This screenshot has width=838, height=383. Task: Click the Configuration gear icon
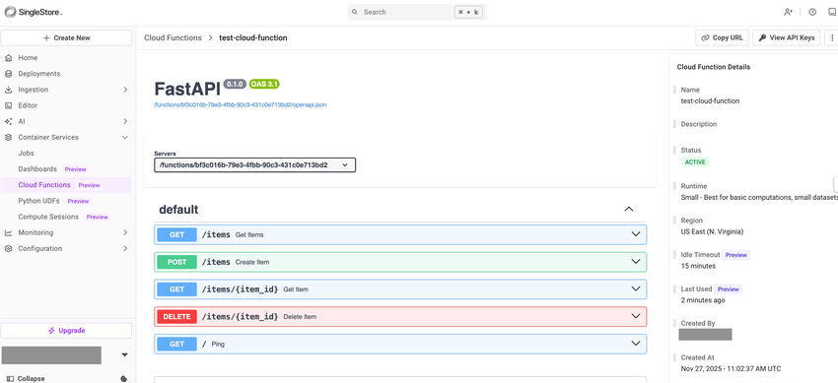pyautogui.click(x=8, y=248)
